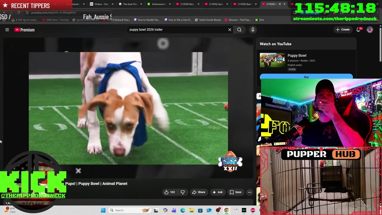
Task: Click the blue Buy button
Action: [306, 77]
